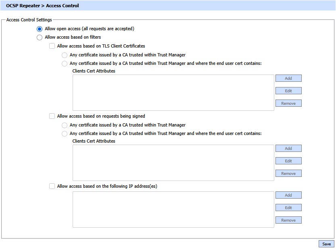
Task: Click Edit button for TLS cert attributes
Action: (x=288, y=91)
